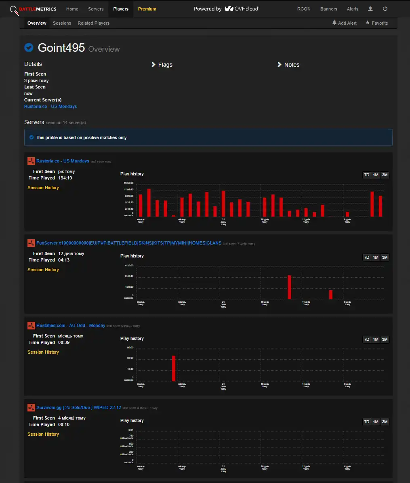This screenshot has width=410, height=483.
Task: Click the 'seen on 14 server(s)' text
Action: [66, 122]
